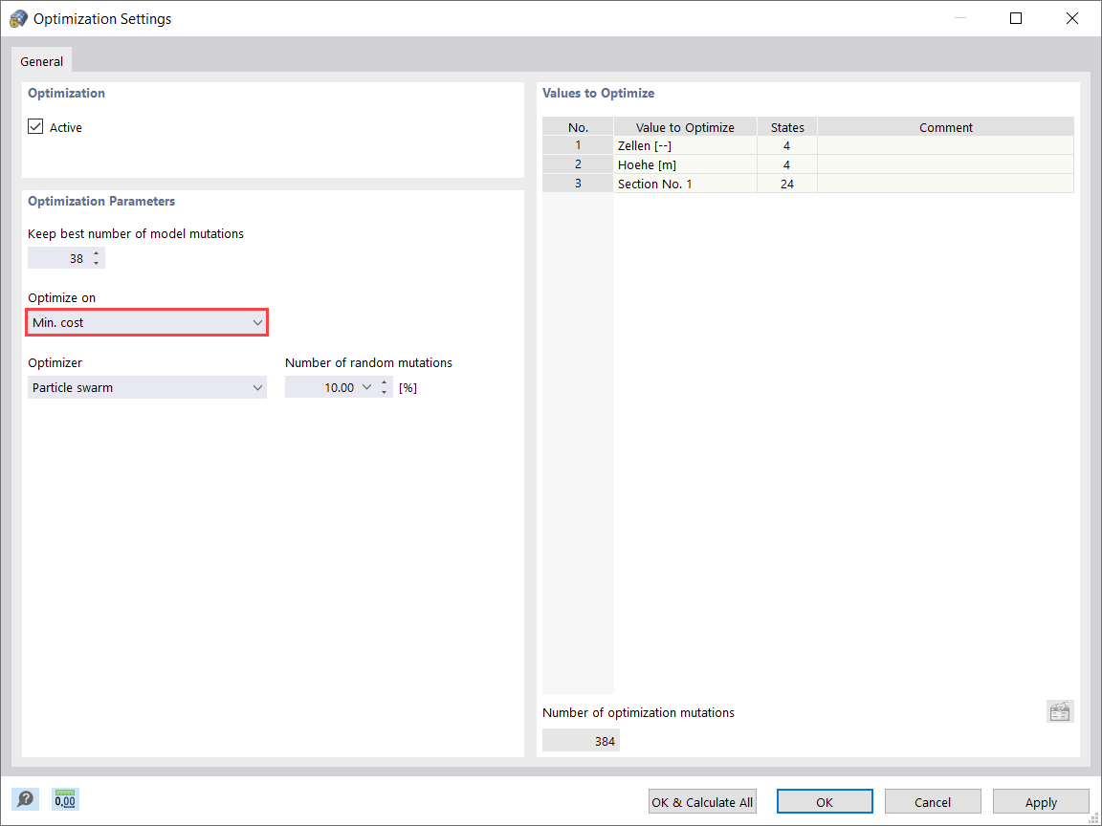This screenshot has width=1102, height=826.
Task: Close the Optimization Settings dialog
Action: [x=1071, y=18]
